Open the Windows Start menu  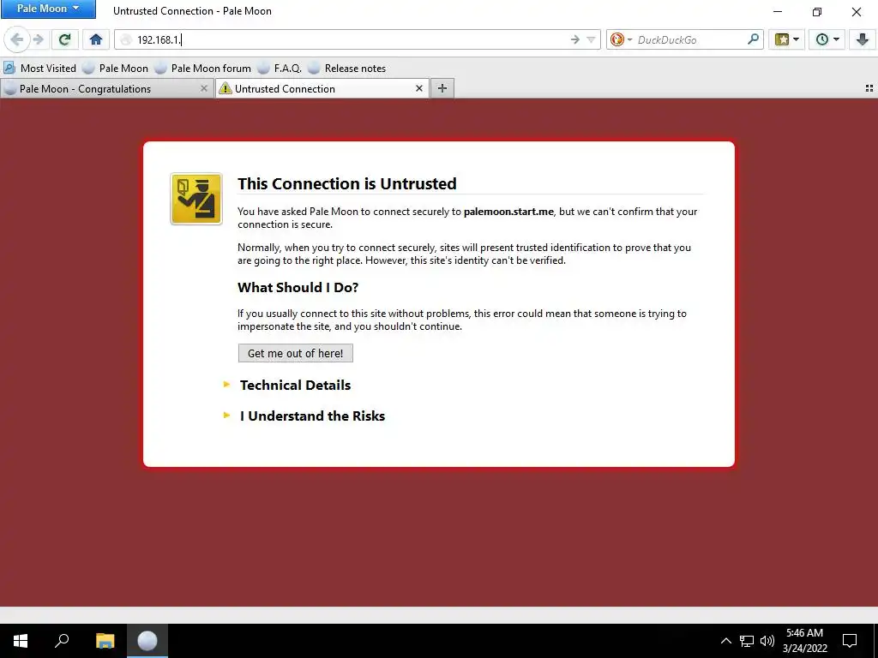[21, 641]
